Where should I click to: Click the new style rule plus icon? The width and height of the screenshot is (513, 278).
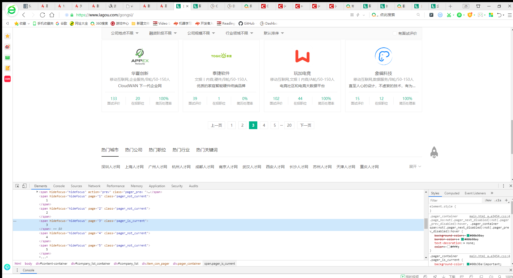coord(506,200)
